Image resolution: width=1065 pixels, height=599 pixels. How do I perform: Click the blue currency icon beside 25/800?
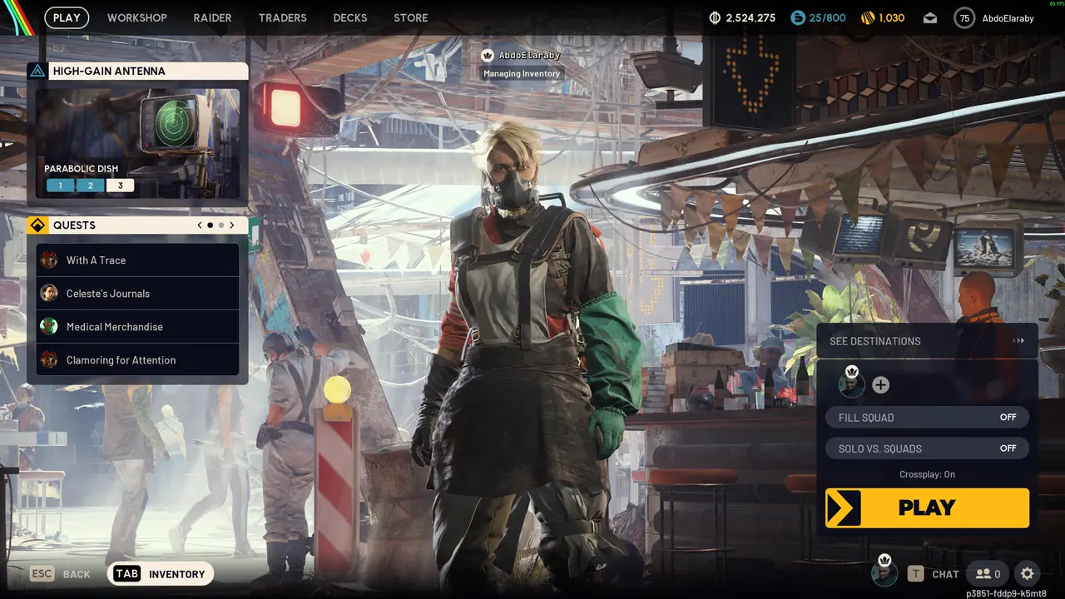pos(798,17)
